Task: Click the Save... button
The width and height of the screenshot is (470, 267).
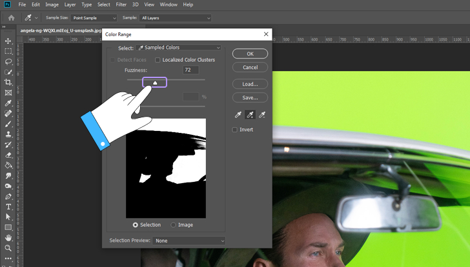Action: coord(250,97)
